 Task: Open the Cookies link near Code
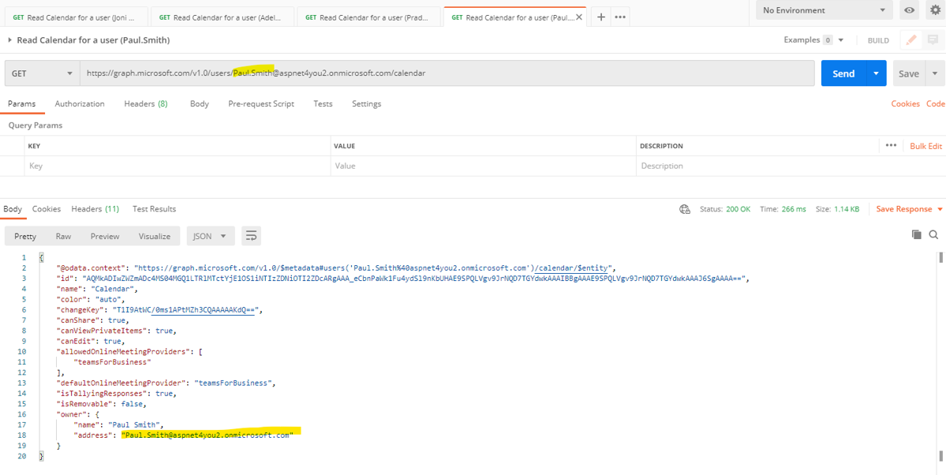(906, 104)
